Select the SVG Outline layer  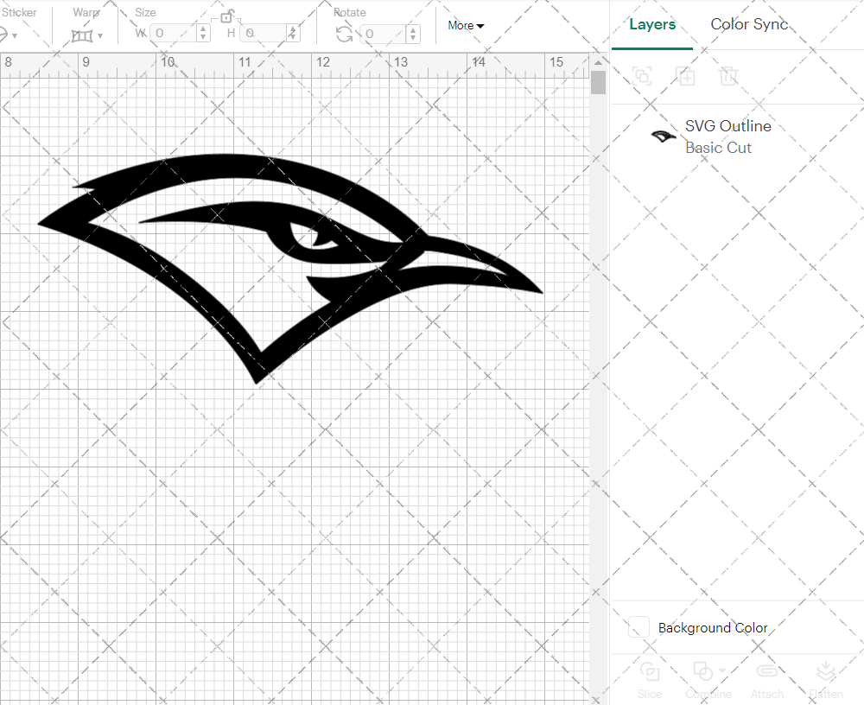tap(728, 126)
